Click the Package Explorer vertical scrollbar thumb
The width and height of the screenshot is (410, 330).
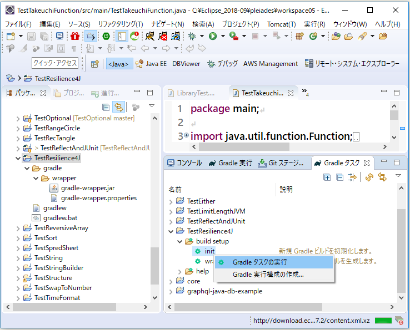[x=155, y=266]
